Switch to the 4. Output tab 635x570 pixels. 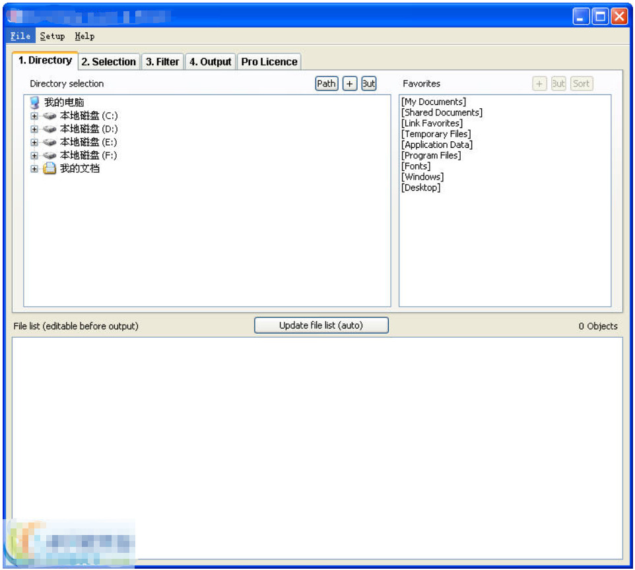pos(210,62)
